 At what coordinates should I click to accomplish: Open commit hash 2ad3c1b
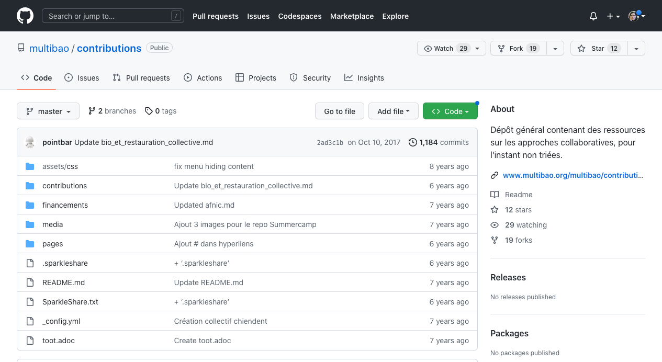tap(330, 142)
